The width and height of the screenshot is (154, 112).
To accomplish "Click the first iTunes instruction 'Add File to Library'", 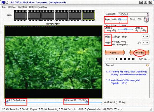I will coord(127,73).
